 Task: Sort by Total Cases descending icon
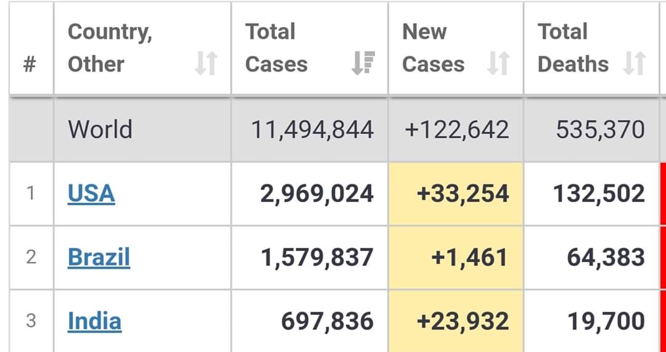[363, 63]
